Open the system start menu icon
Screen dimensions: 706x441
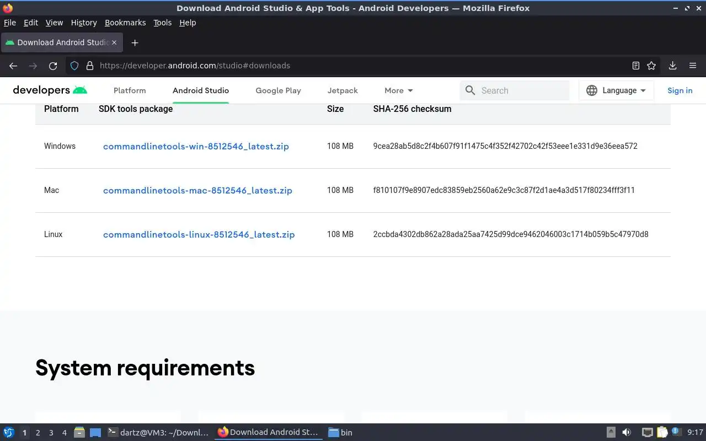[9, 433]
